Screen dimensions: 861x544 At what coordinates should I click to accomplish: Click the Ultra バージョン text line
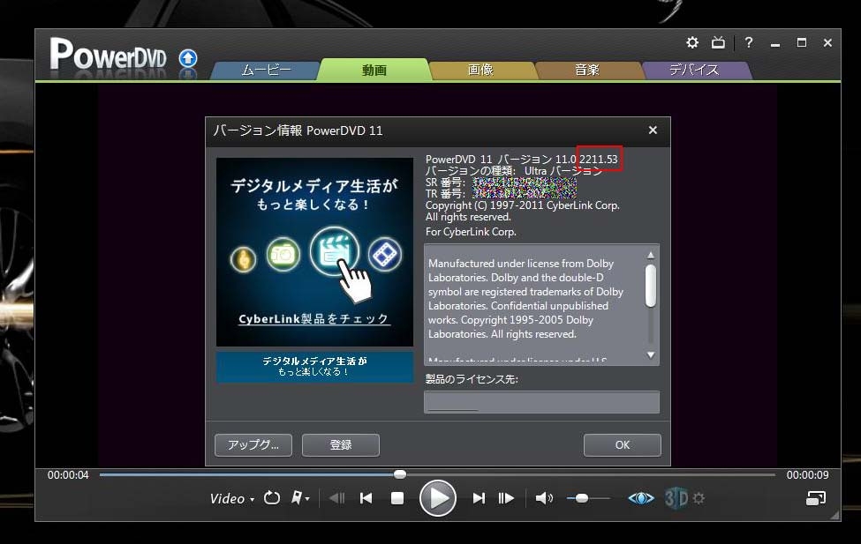(513, 170)
